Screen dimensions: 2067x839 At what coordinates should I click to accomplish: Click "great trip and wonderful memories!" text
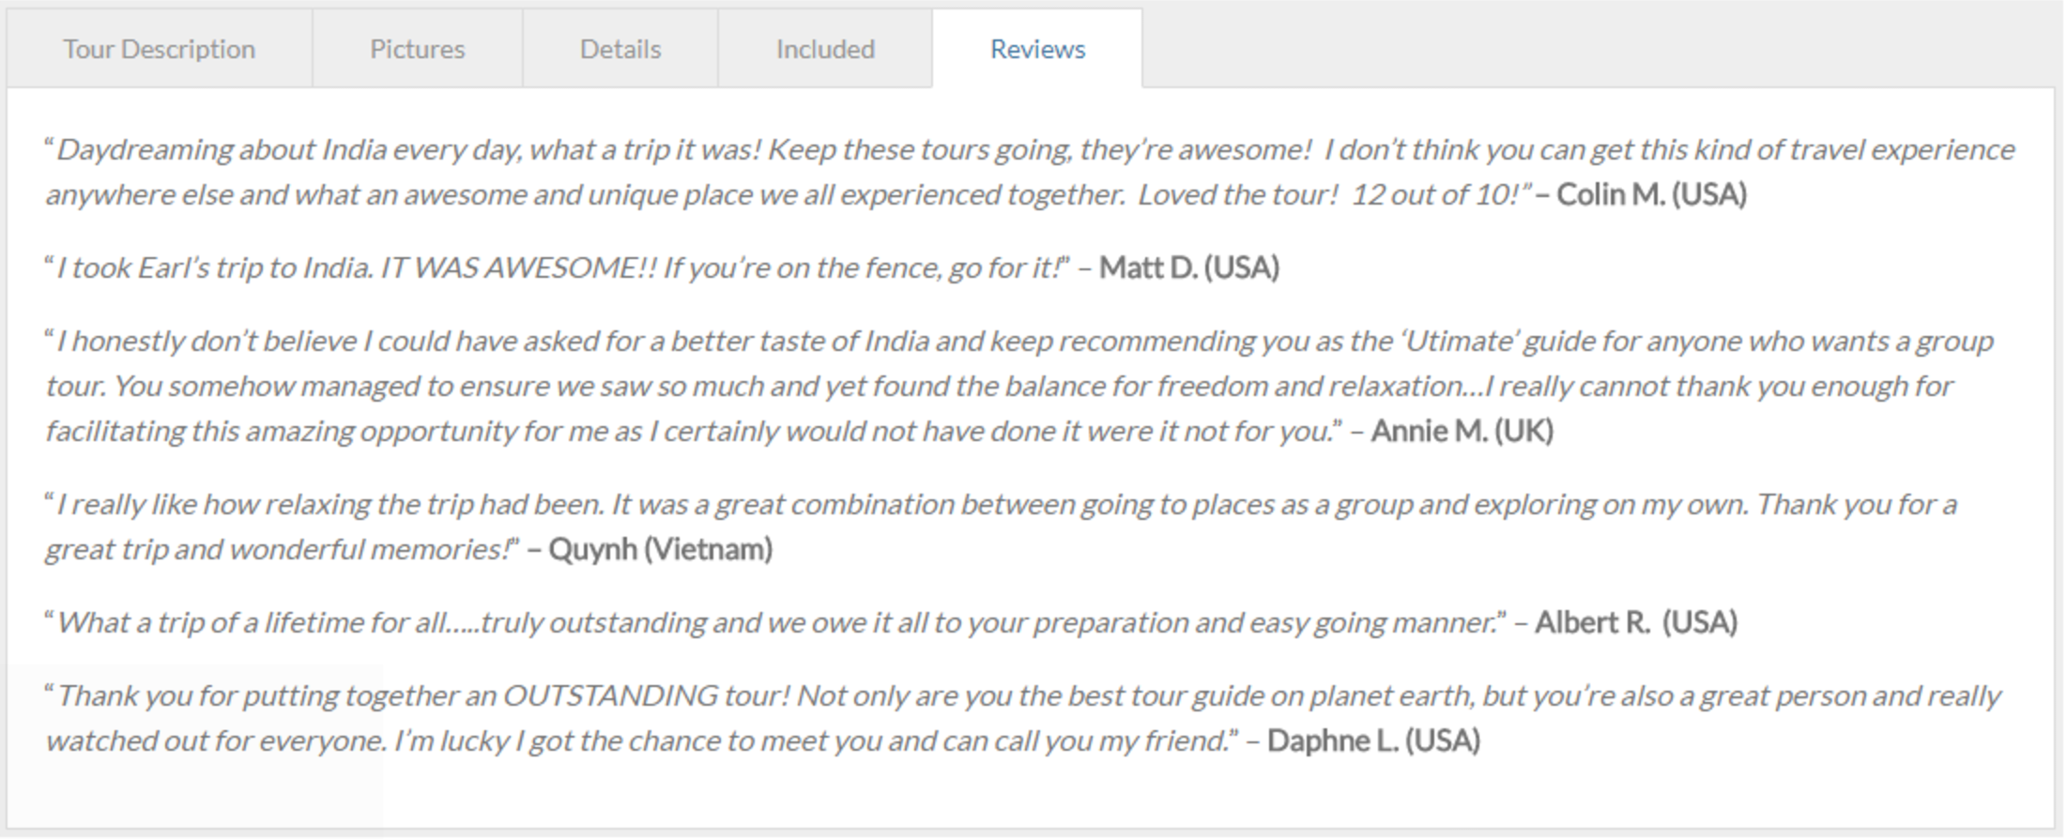pyautogui.click(x=280, y=549)
